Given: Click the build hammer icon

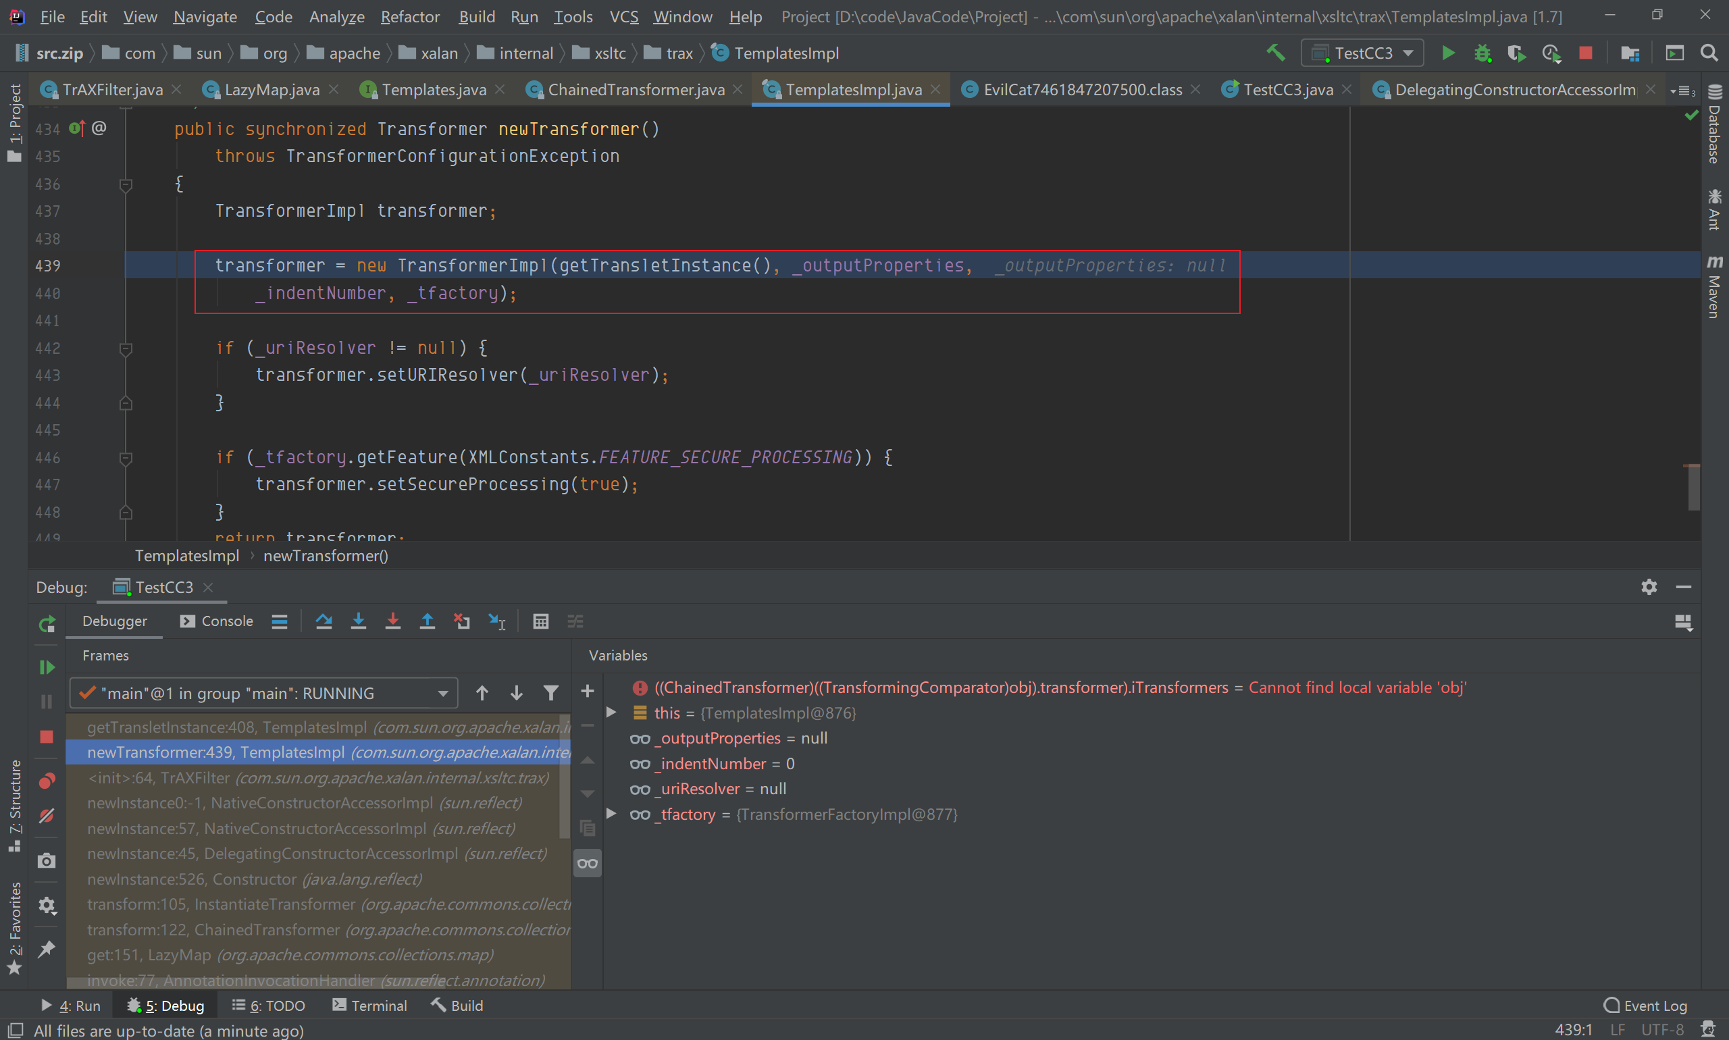Looking at the screenshot, I should pos(1275,53).
